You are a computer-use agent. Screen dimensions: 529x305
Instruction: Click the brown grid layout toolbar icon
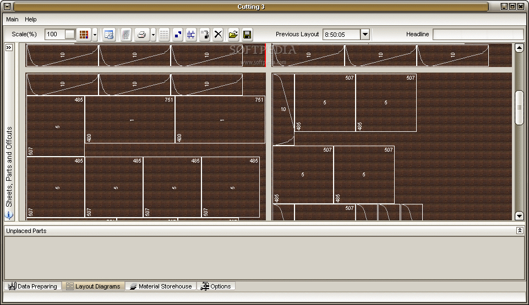coord(84,34)
